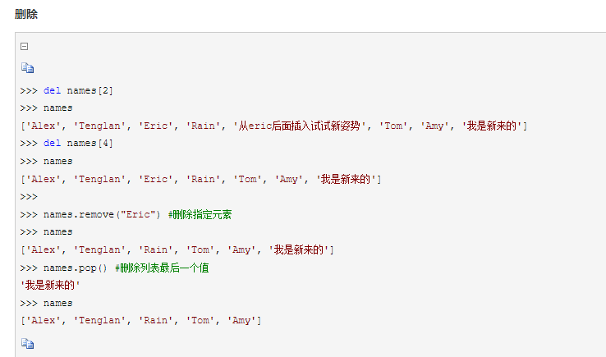Click the string '从eric后面插入试试新姿势'

301,126
